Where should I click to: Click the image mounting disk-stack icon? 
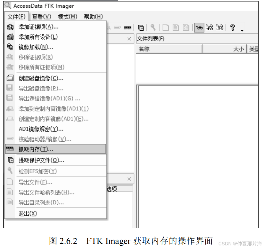coord(10,47)
